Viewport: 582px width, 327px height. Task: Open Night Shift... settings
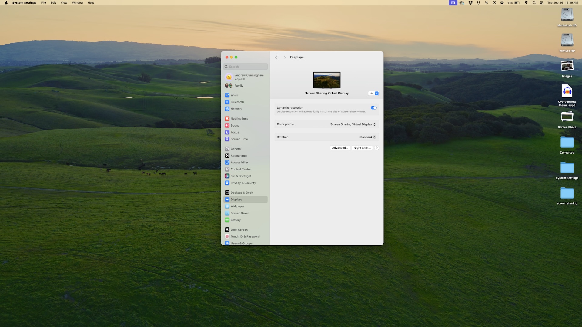(362, 148)
